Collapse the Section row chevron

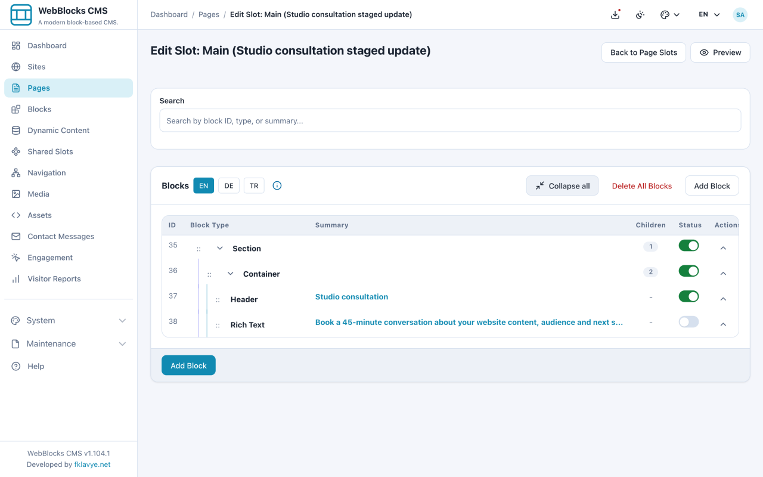click(x=220, y=248)
